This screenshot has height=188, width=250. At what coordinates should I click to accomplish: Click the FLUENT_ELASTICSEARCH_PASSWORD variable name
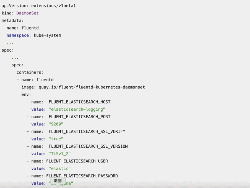[82, 176]
